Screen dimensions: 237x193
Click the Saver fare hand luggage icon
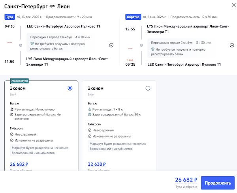[x=90, y=108]
